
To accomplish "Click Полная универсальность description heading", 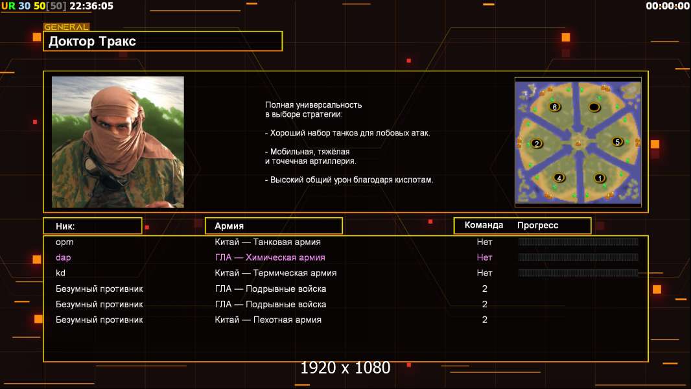I will 313,110.
